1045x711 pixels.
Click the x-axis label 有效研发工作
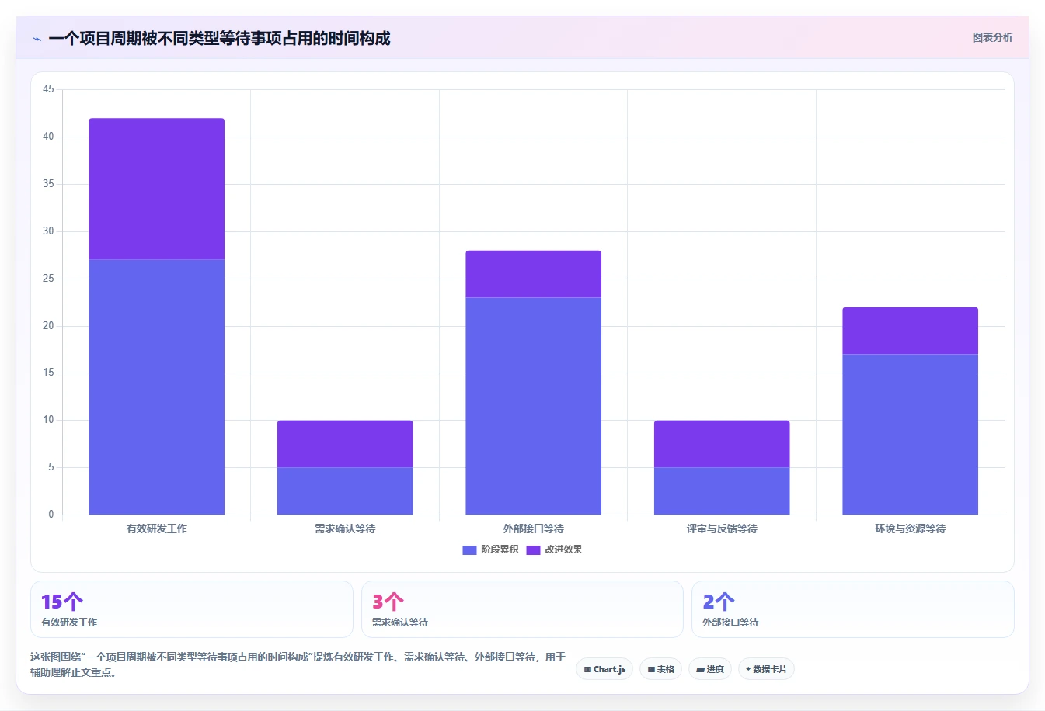[x=157, y=529]
